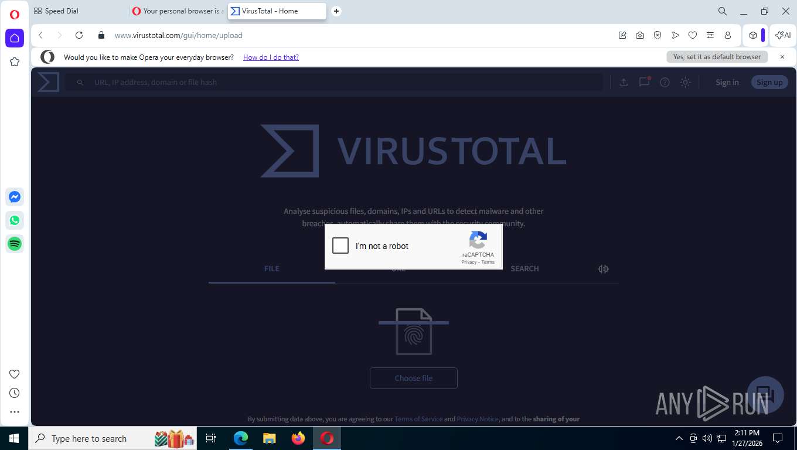This screenshot has height=450, width=797.
Task: Check the I'm not a robot box
Action: [x=340, y=246]
